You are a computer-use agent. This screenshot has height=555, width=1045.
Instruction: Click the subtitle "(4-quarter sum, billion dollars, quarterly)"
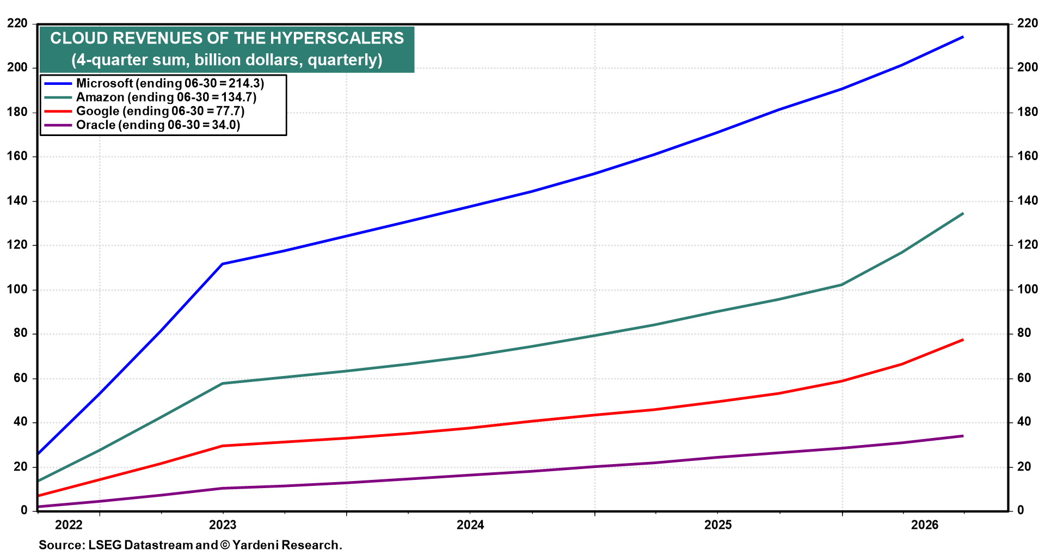[x=227, y=59]
